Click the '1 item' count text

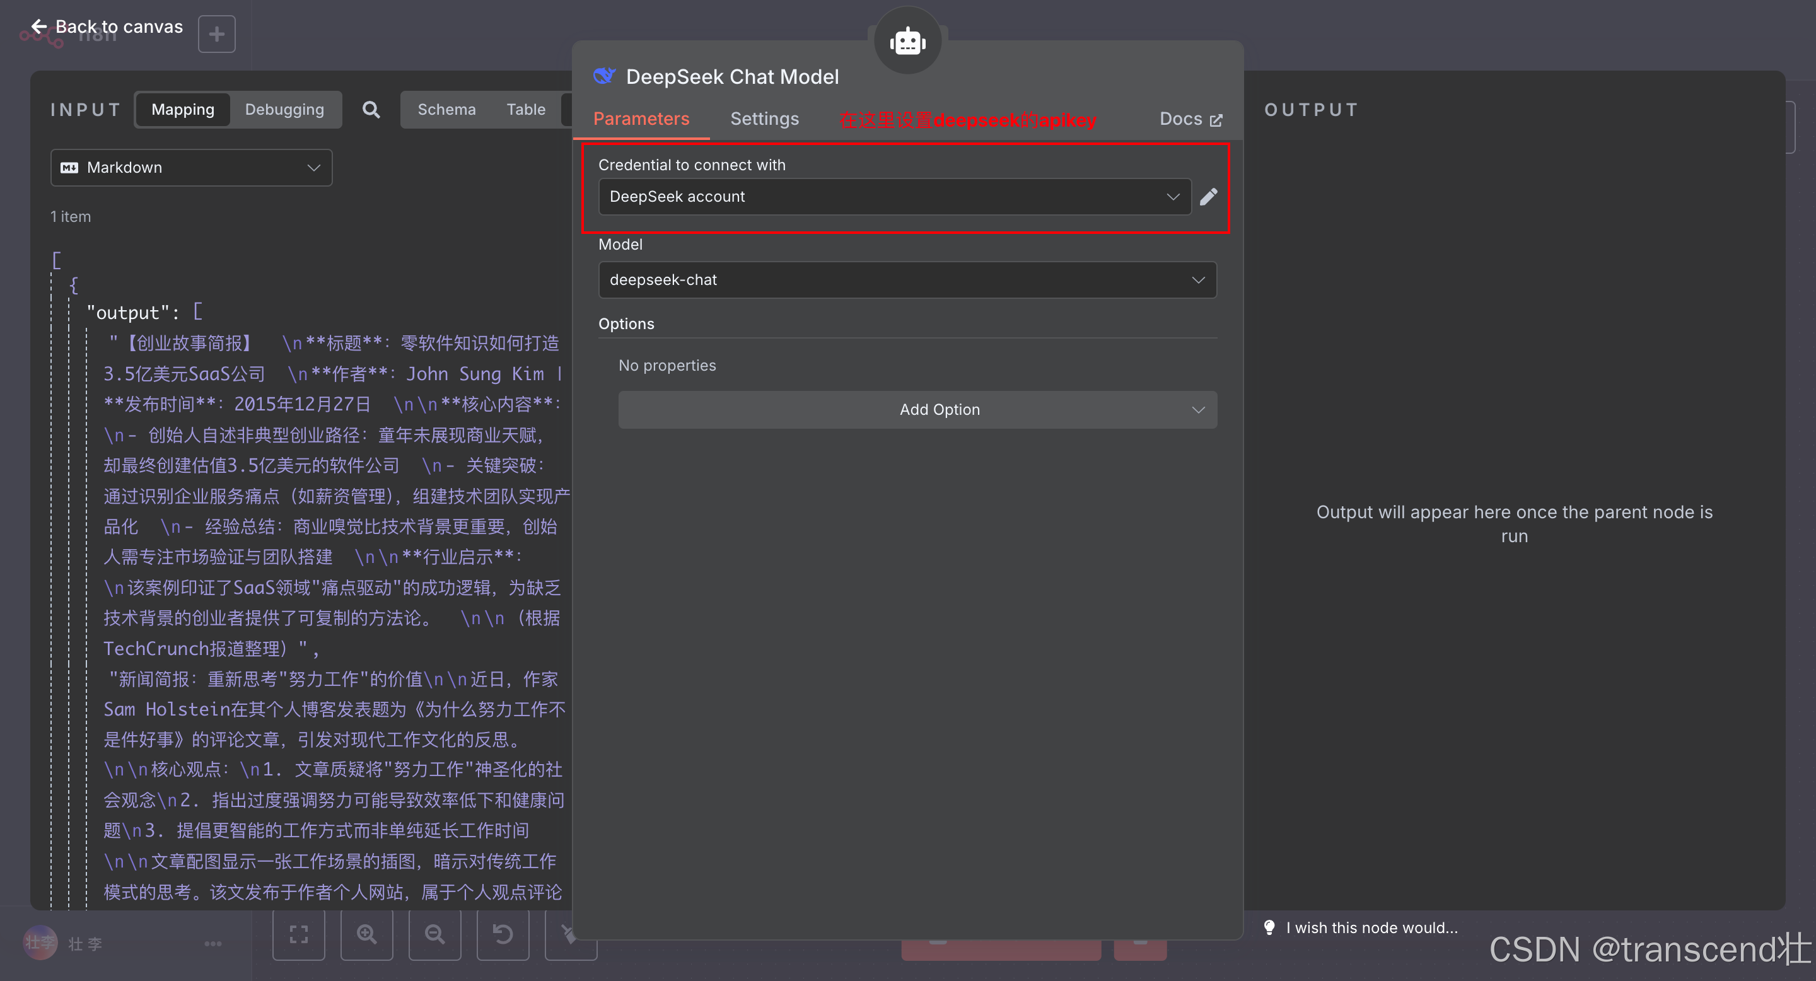[71, 216]
